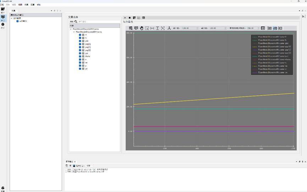The image size is (307, 192).
Task: Click the horizontal measure tool icon
Action: (x=152, y=28)
